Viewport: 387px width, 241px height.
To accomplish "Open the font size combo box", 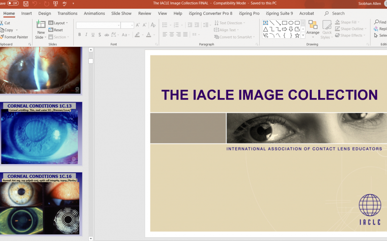I will coord(127,25).
